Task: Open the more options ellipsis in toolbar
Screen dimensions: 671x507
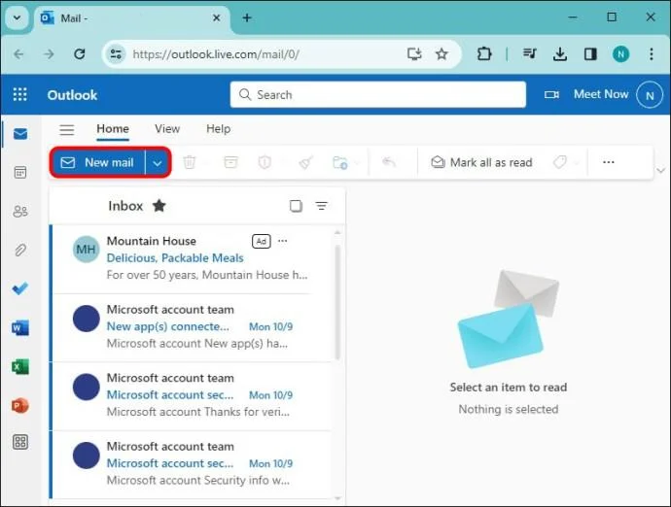Action: coord(609,162)
